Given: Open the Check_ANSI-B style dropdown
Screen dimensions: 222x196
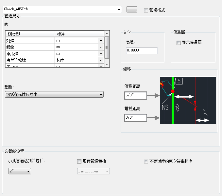Looking at the screenshot, I should click(x=62, y=10).
